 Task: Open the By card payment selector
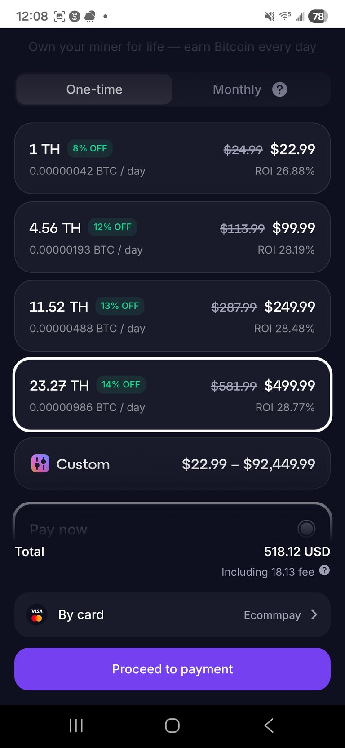click(172, 614)
